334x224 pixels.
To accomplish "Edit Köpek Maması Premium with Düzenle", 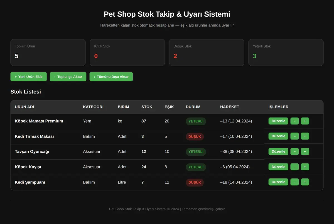I will 278,121.
